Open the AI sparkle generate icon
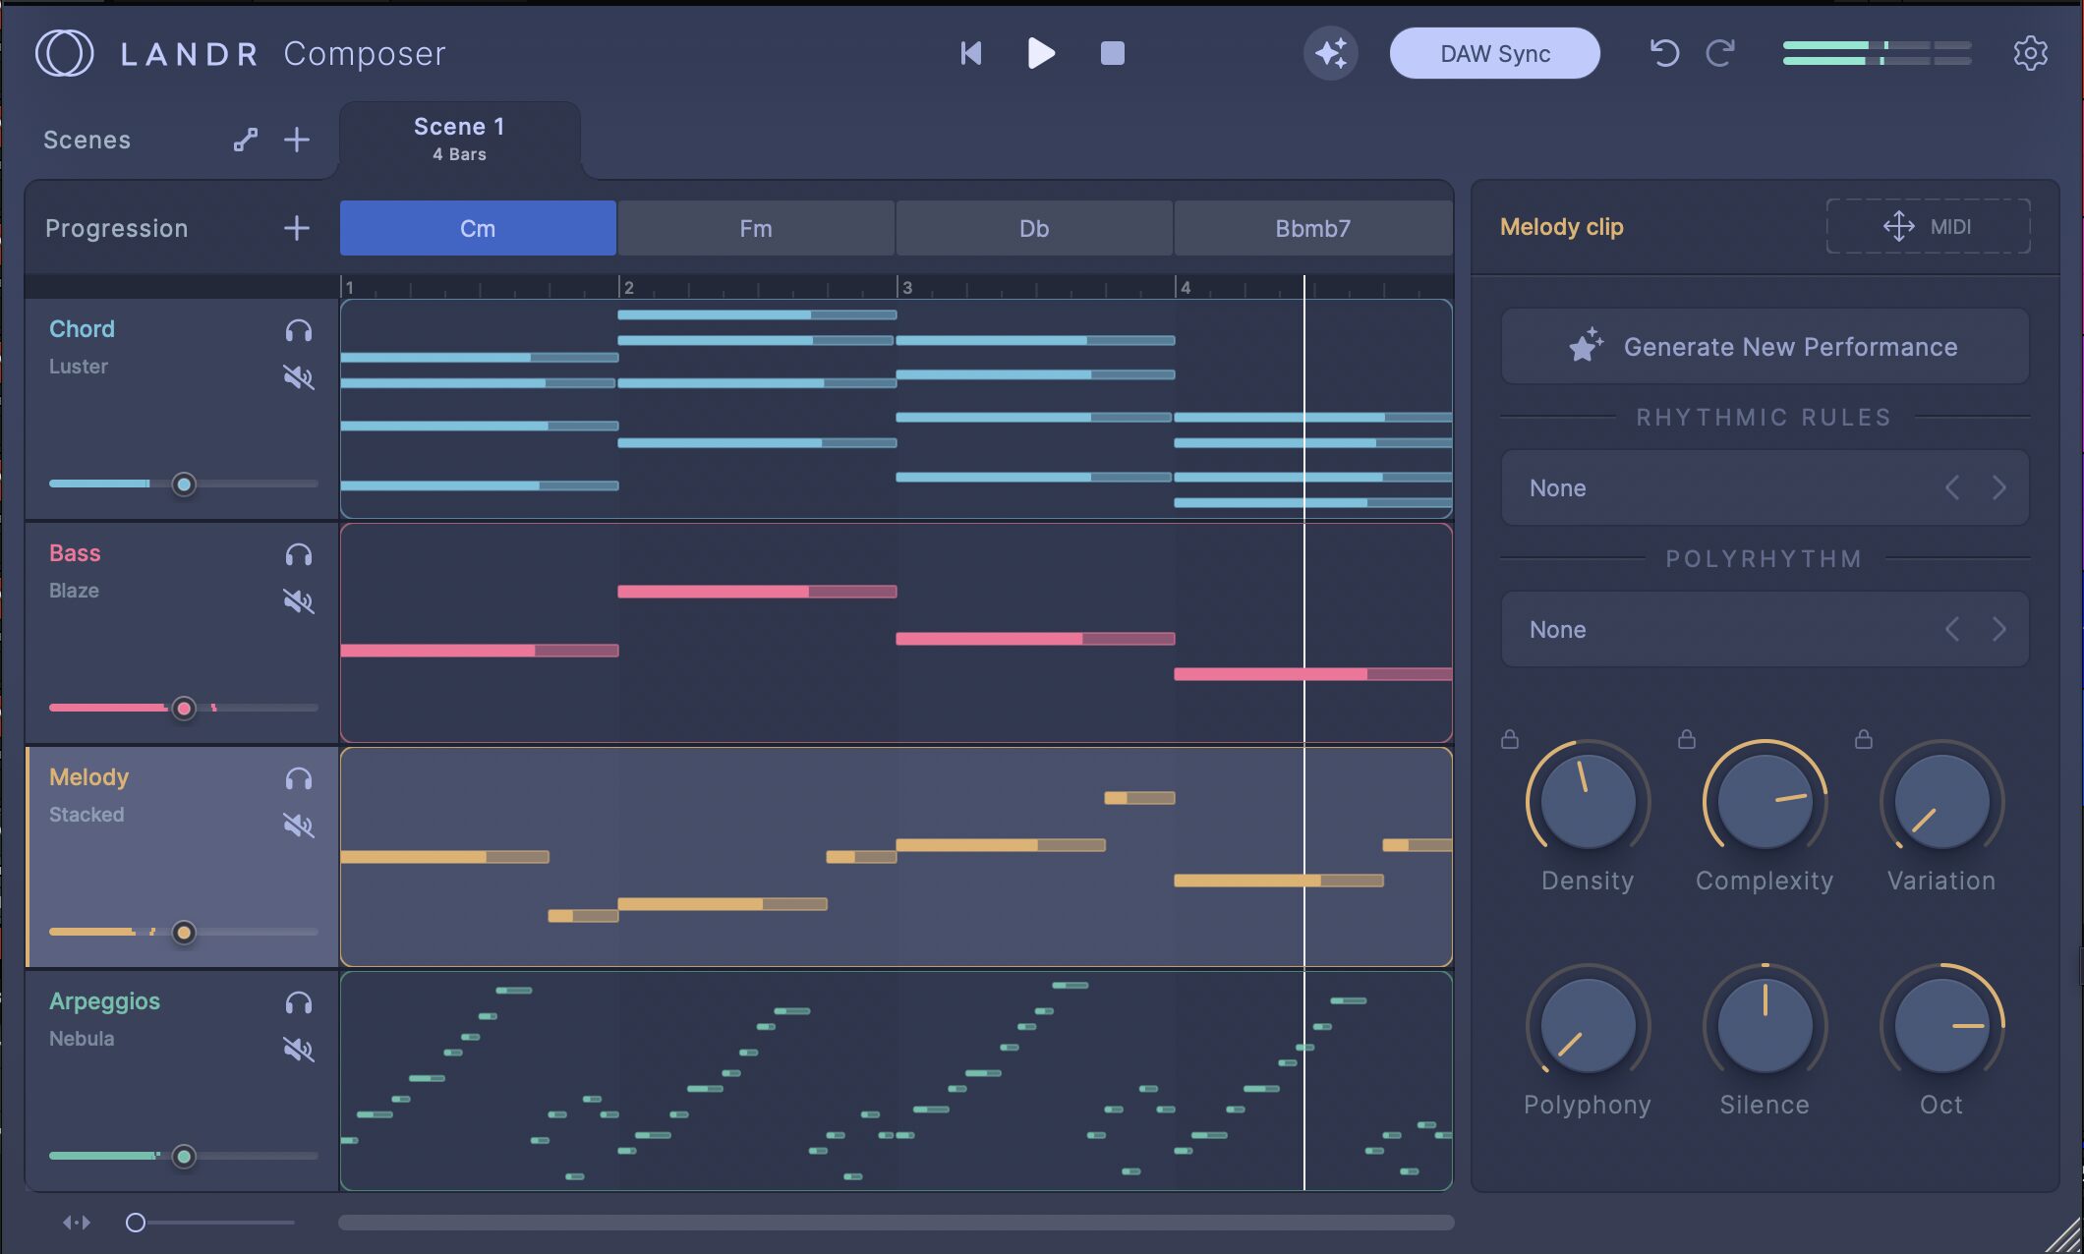This screenshot has width=2084, height=1254. (1331, 53)
